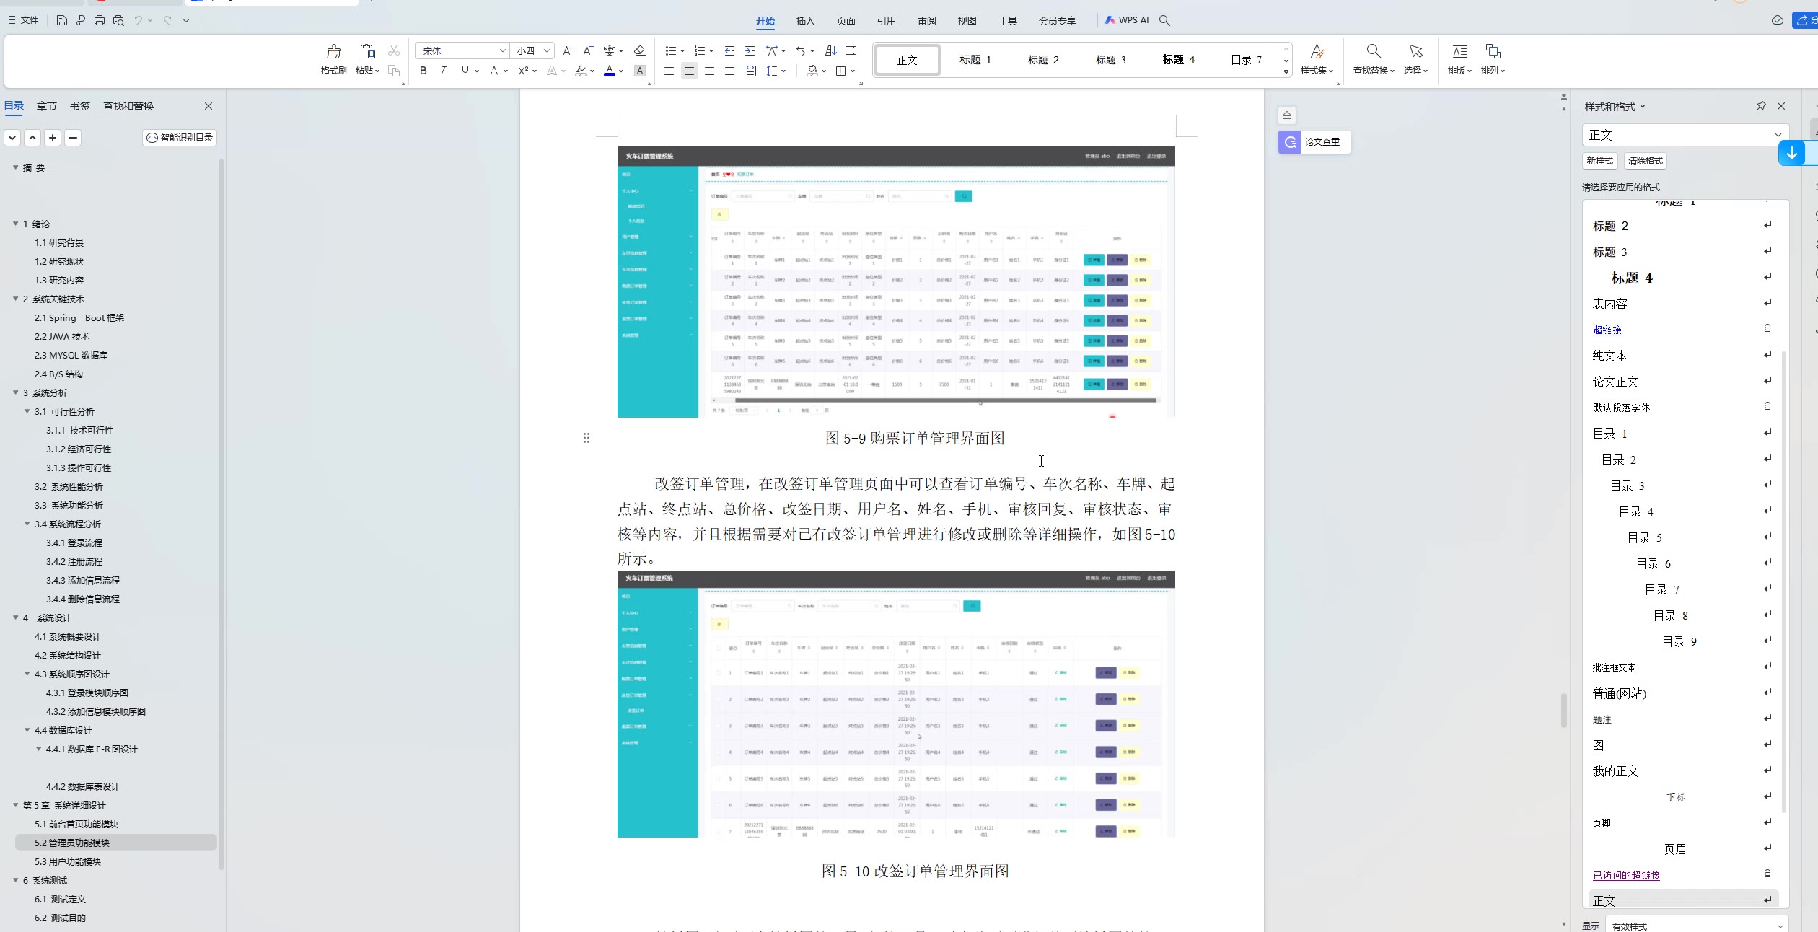Click the sort (A-Z) icon
This screenshot has height=932, width=1818.
tap(830, 50)
